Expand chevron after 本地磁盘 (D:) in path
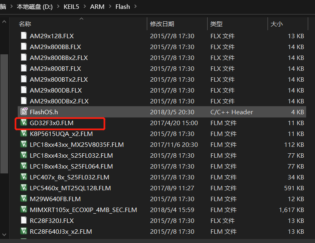The image size is (315, 243). tap(58, 6)
